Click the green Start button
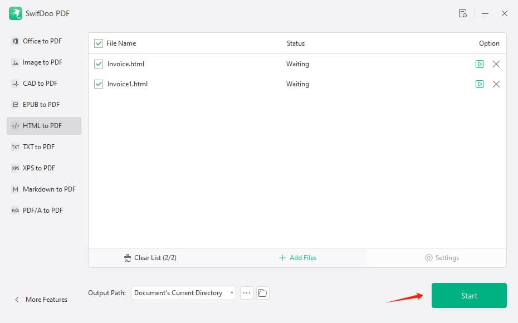 (x=469, y=296)
